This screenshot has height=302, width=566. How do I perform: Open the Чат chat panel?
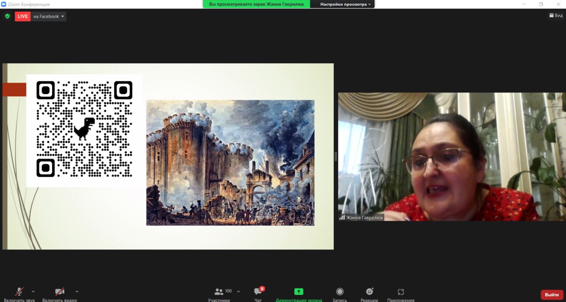tap(258, 294)
